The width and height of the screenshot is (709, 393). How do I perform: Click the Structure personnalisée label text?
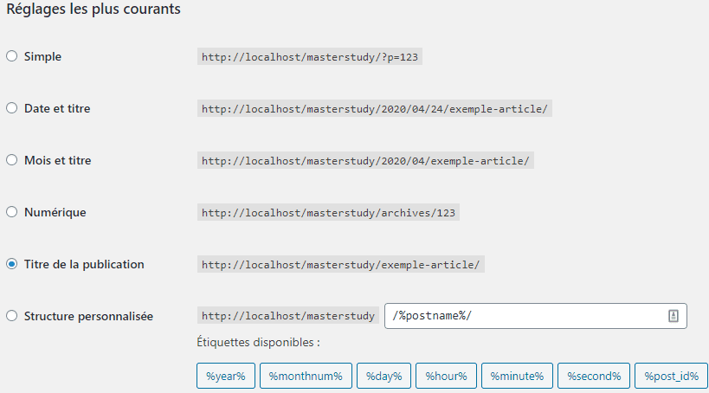pos(88,316)
